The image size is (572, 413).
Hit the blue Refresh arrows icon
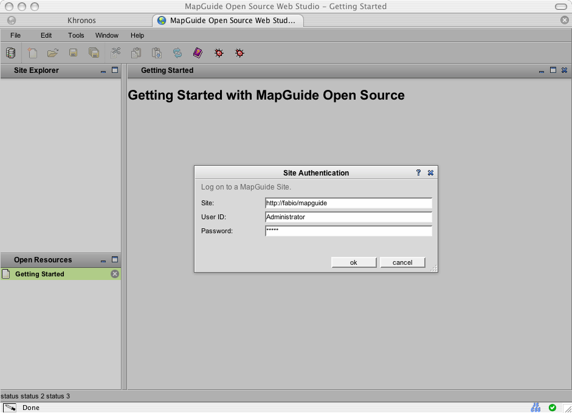[x=177, y=53]
